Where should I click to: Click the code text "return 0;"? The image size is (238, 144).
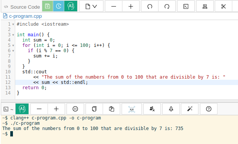point(35,88)
